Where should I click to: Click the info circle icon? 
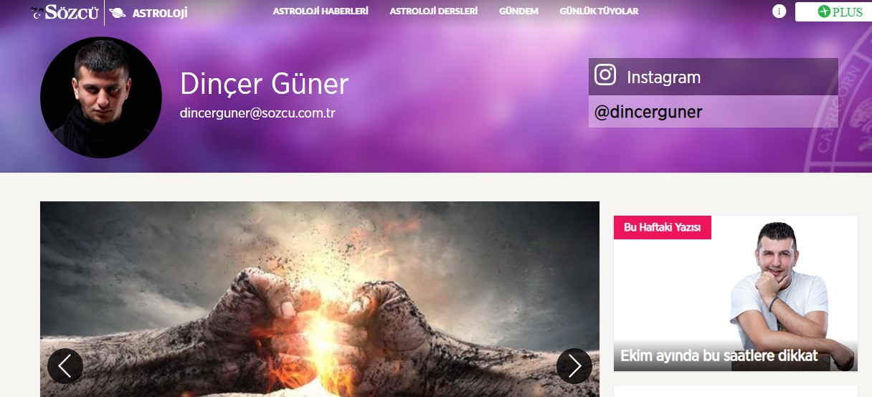coord(779,11)
